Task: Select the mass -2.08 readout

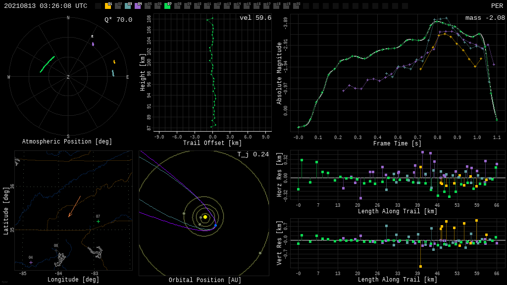Action: tap(485, 18)
